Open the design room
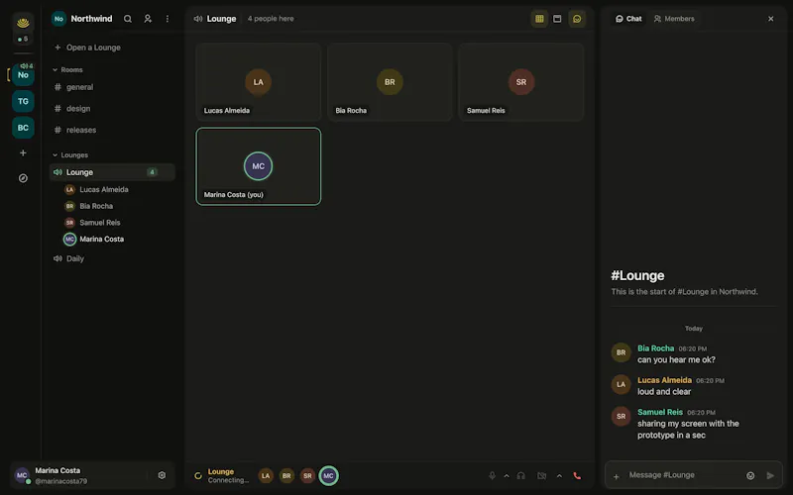 coord(112,109)
